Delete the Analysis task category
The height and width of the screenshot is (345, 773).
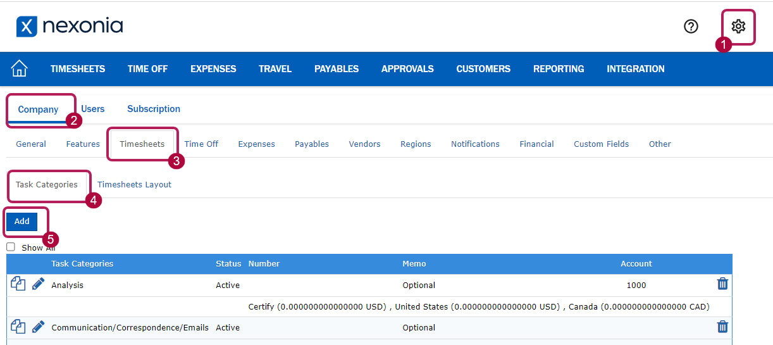722,284
